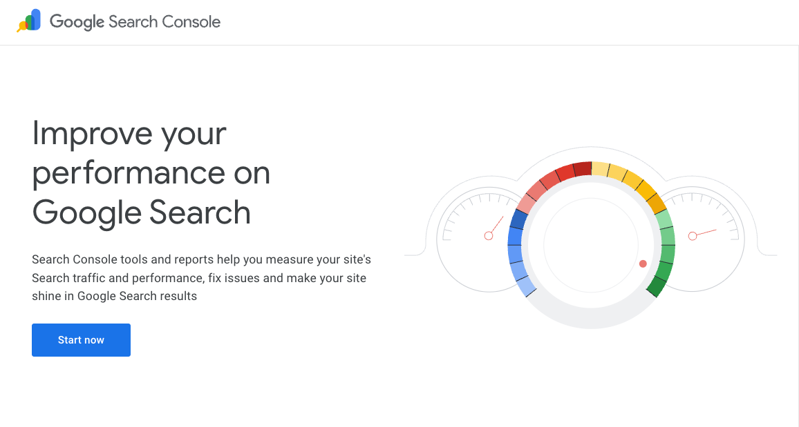Click the orange segment of the dial
The width and height of the screenshot is (799, 427).
pyautogui.click(x=656, y=203)
